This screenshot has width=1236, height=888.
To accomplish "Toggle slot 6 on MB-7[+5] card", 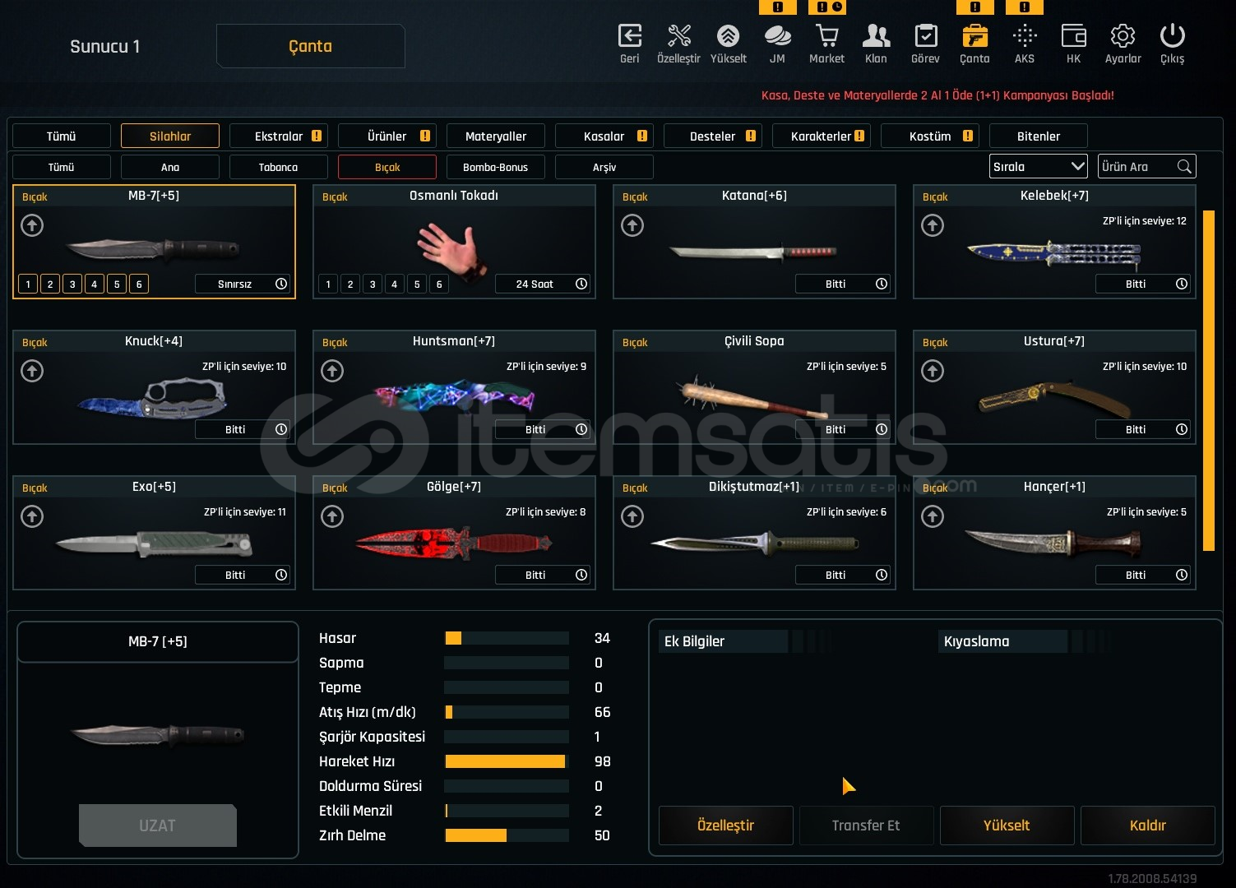I will (x=139, y=284).
